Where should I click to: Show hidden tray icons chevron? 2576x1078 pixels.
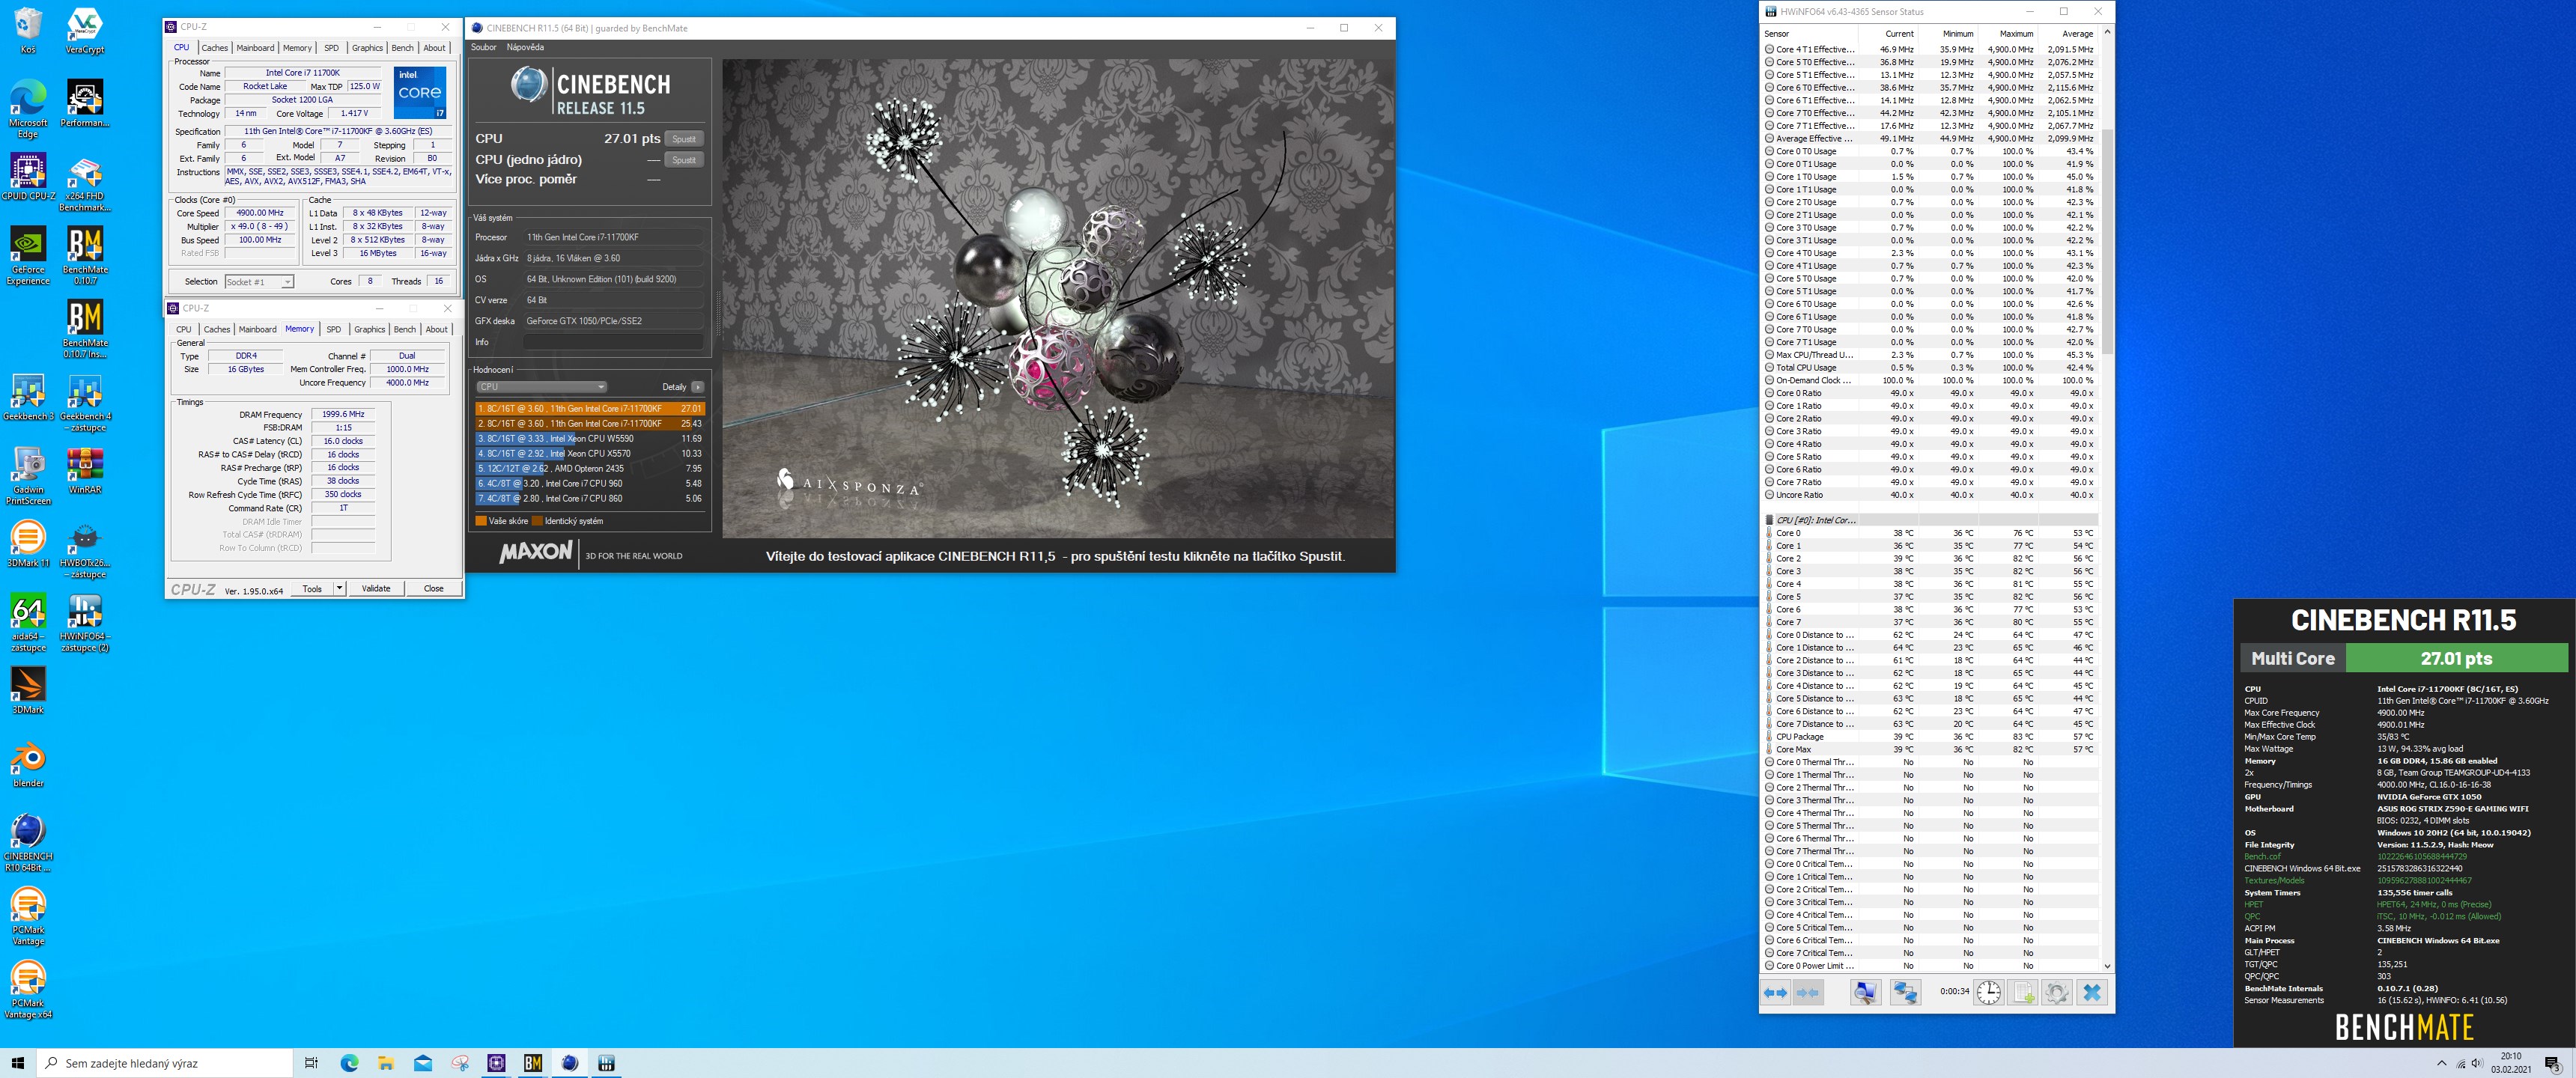(x=2441, y=1063)
